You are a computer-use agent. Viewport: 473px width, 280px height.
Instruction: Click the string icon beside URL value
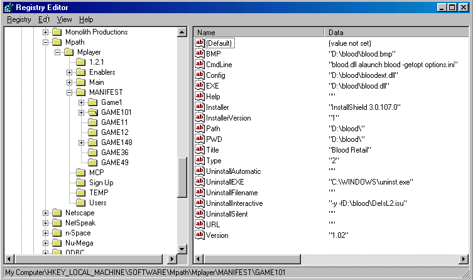click(x=200, y=225)
